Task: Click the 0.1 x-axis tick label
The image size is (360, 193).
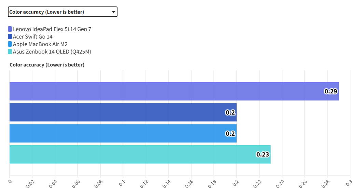Action: (122, 183)
